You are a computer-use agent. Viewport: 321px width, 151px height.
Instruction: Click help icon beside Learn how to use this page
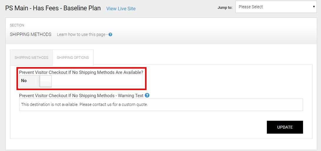(110, 34)
